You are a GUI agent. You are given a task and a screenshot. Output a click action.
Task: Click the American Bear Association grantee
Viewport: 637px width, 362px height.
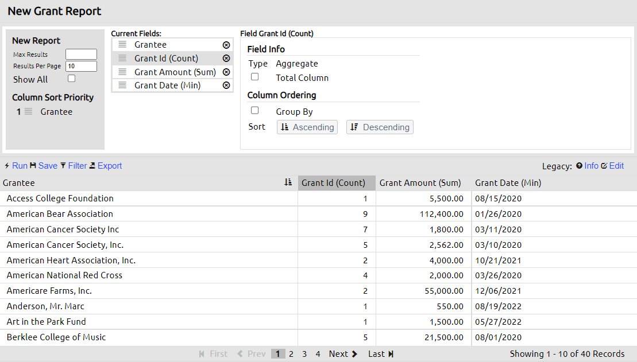pyautogui.click(x=60, y=214)
